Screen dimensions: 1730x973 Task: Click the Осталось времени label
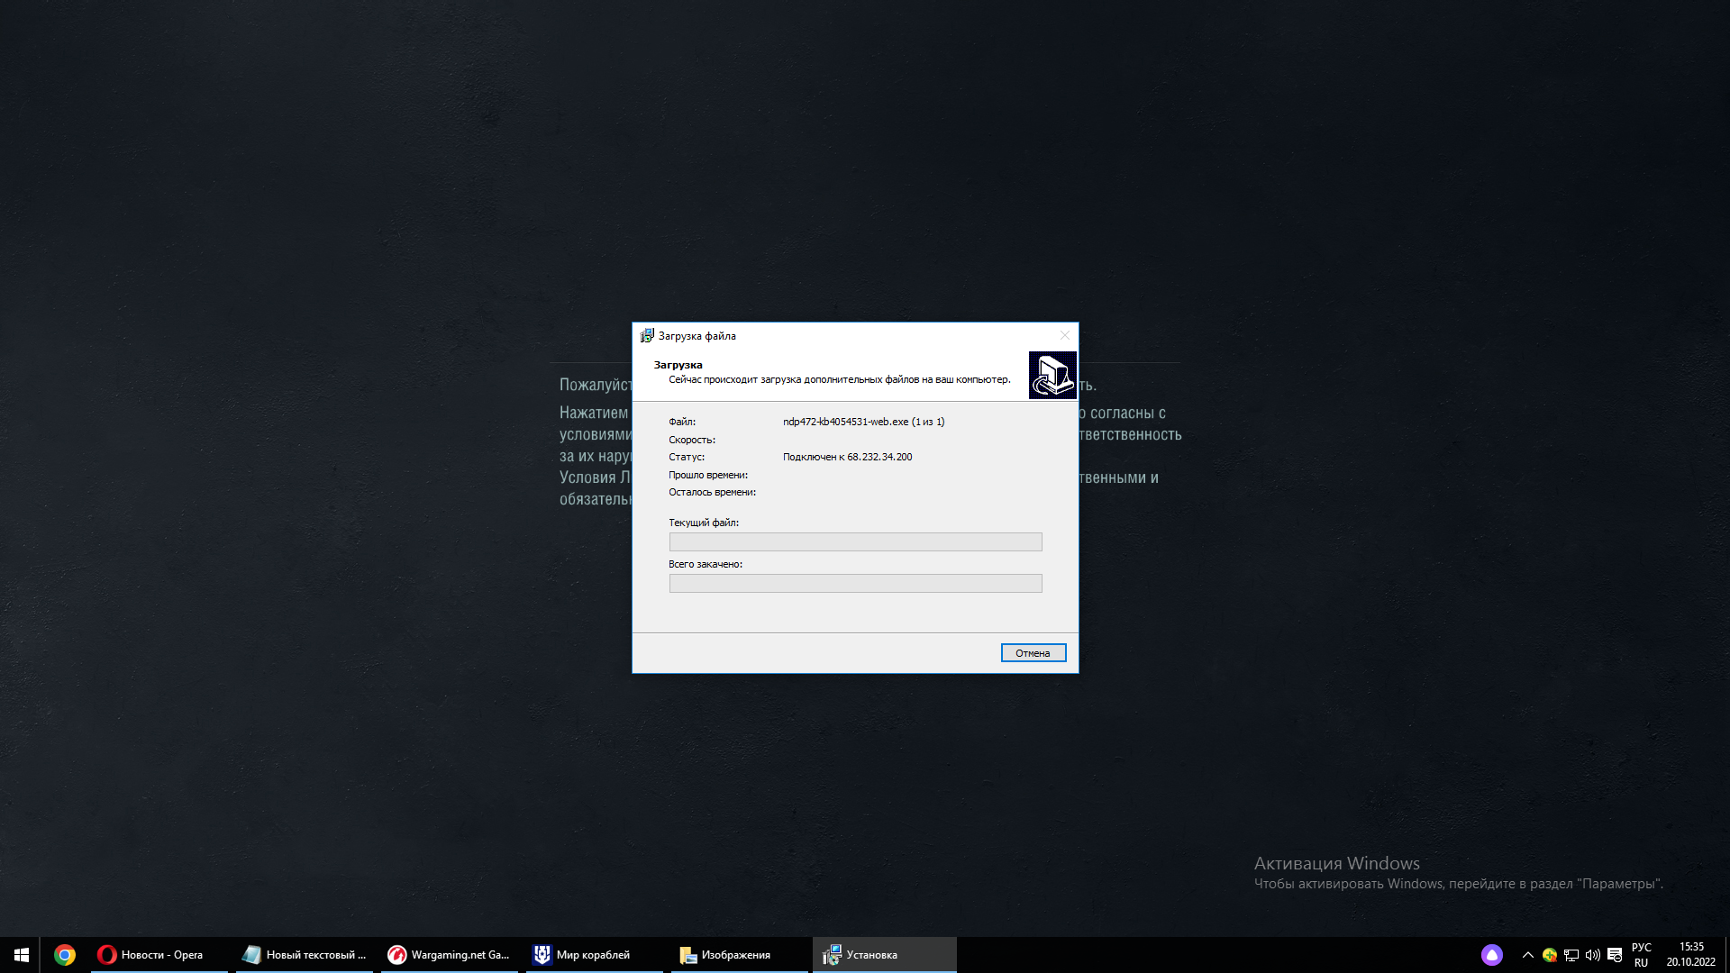click(712, 492)
